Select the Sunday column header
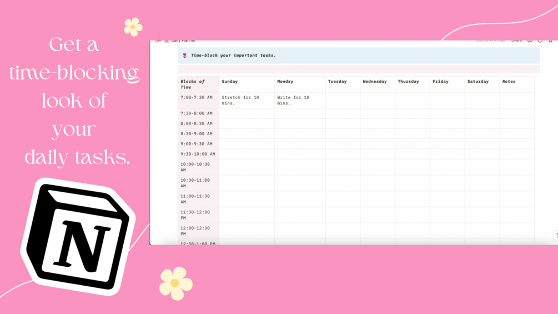The image size is (558, 314). 247,84
